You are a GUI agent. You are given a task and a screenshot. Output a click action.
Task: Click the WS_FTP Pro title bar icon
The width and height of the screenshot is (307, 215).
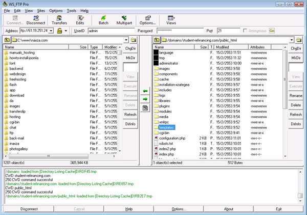click(x=5, y=4)
